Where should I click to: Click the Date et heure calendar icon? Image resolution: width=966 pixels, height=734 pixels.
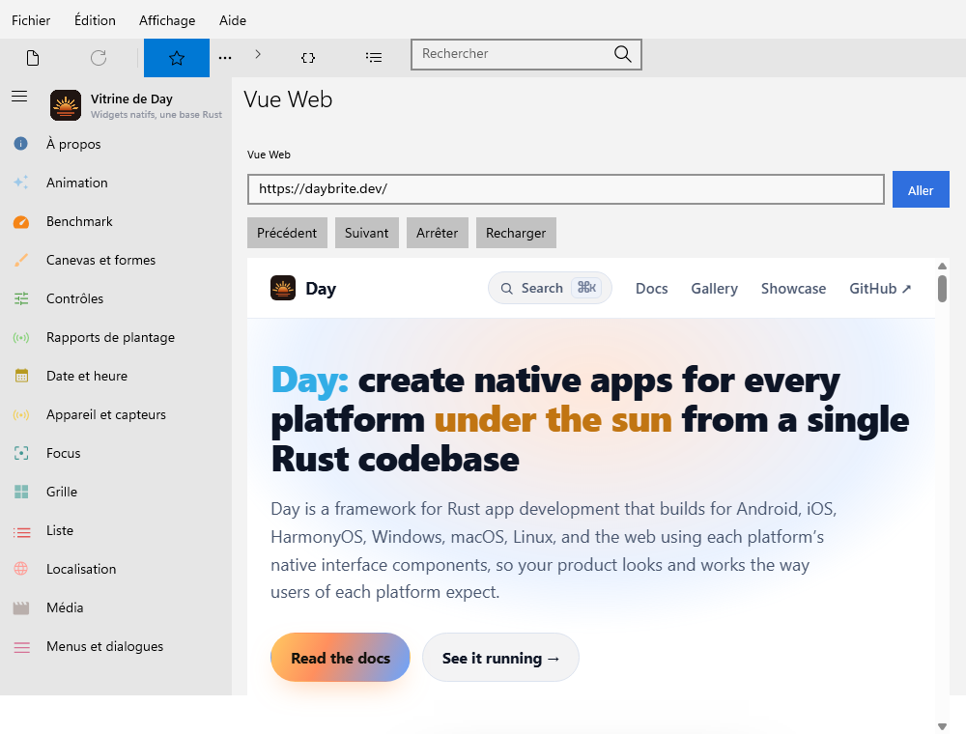pos(21,376)
